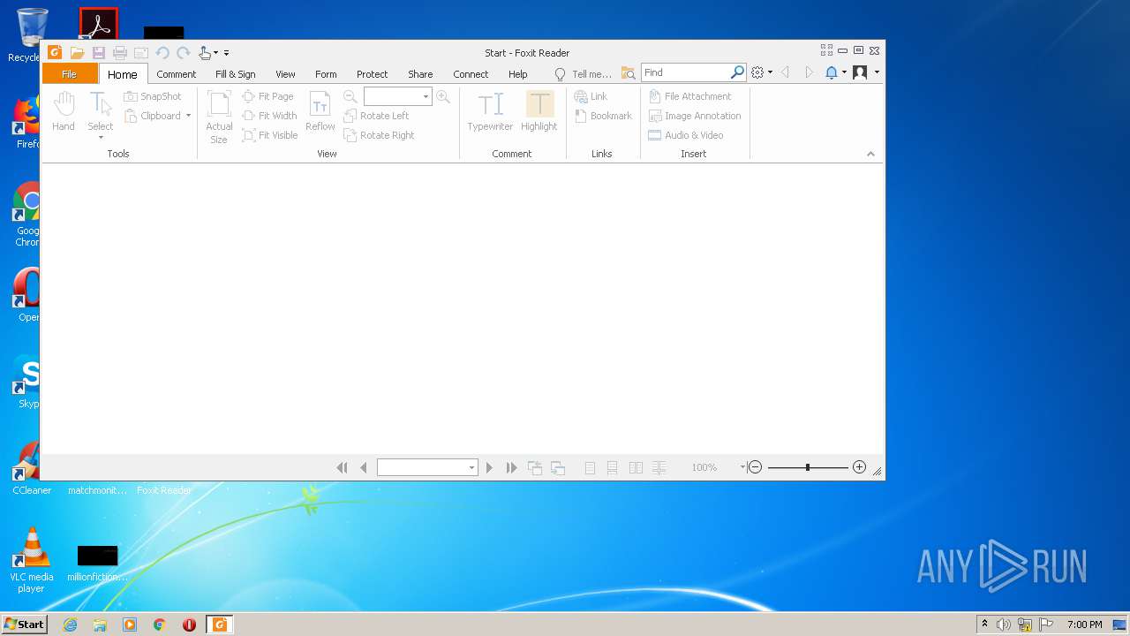Viewport: 1130px width, 636px height.
Task: Toggle continuous facing layout in status bar
Action: 659,467
